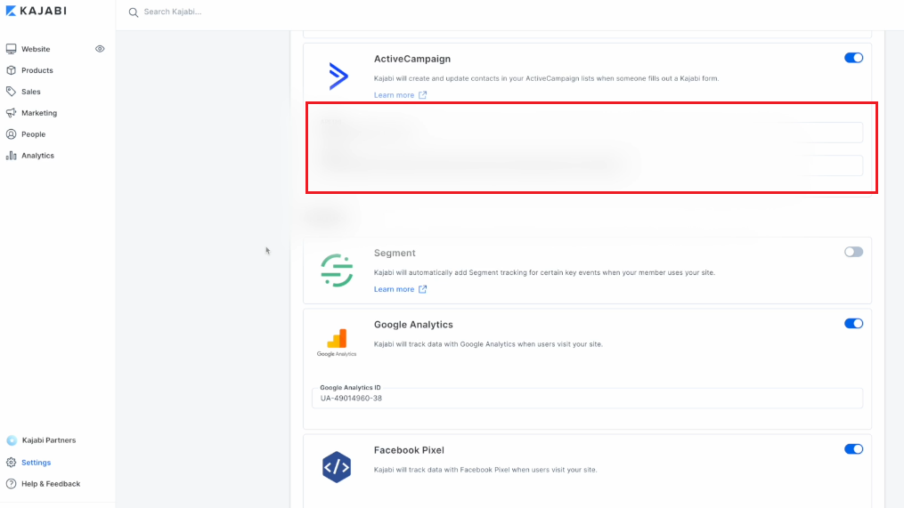The image size is (904, 508).
Task: Click the Segment logo
Action: coord(337,270)
